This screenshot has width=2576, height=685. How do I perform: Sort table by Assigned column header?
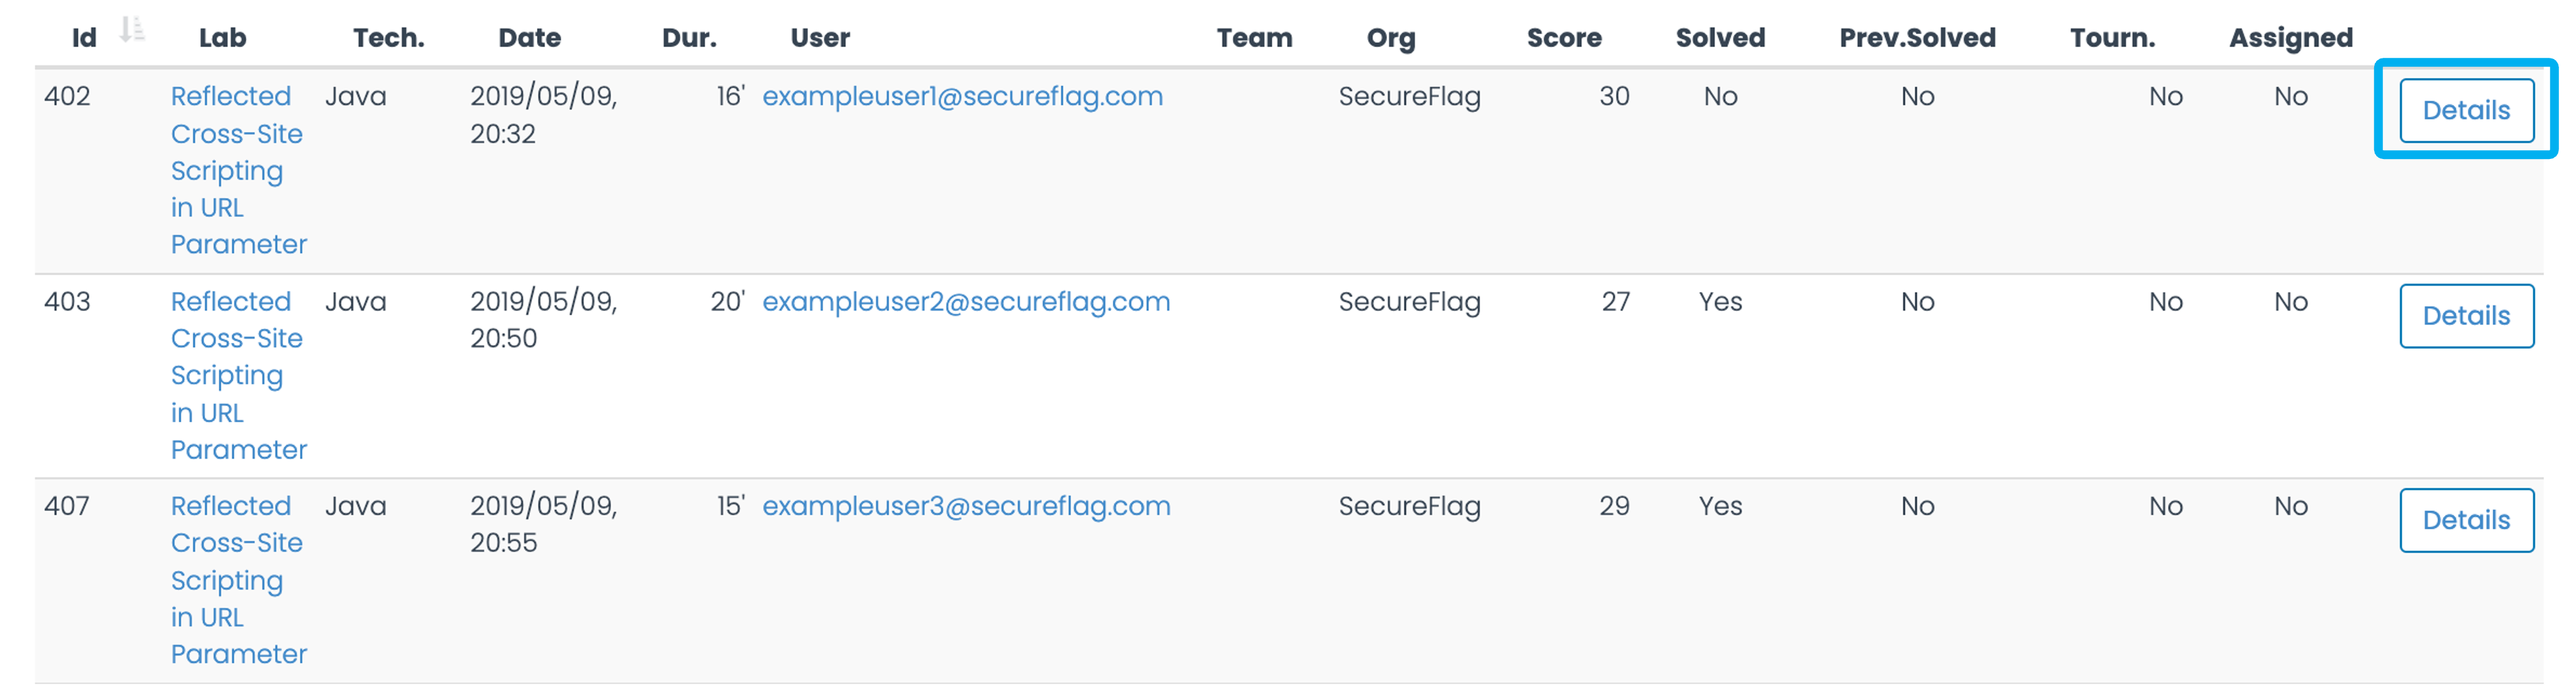click(x=2290, y=38)
